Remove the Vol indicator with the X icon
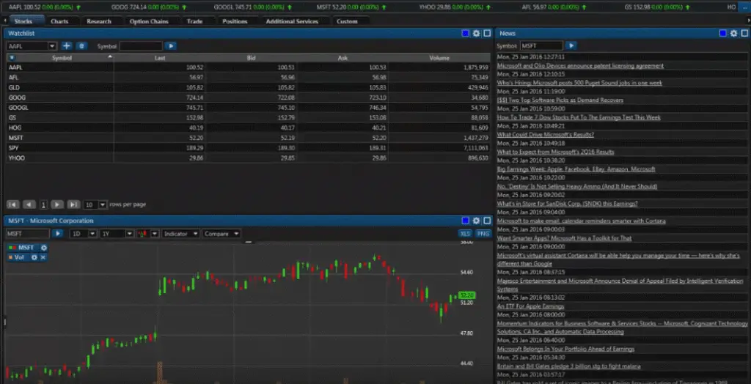This screenshot has height=384, width=751. point(43,258)
